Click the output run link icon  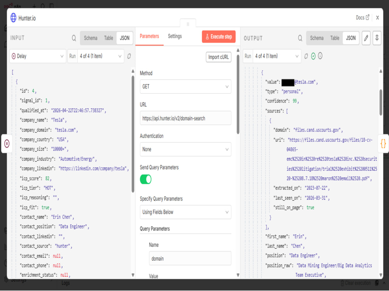tap(306, 56)
